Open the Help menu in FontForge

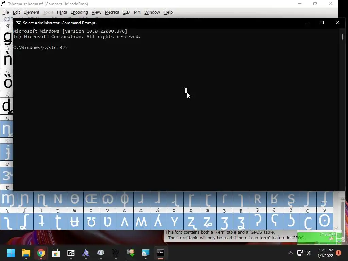[168, 12]
